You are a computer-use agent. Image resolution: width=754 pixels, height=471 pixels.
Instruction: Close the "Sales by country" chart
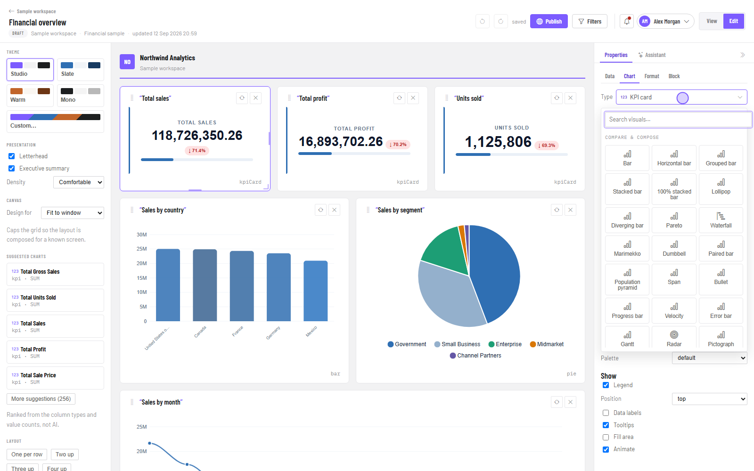[x=335, y=210]
